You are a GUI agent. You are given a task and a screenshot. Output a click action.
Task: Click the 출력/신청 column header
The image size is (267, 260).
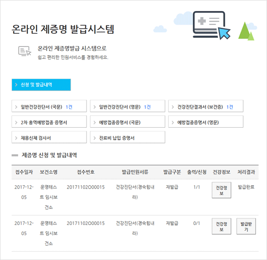pos(197,172)
